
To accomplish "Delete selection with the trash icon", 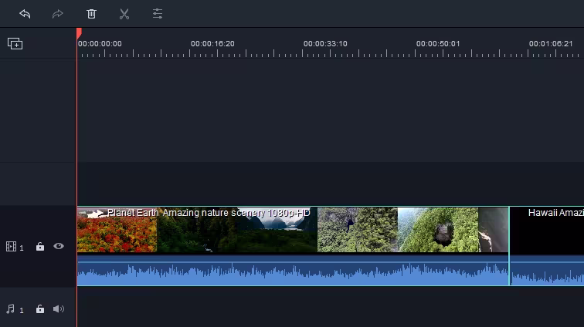I will coord(91,14).
